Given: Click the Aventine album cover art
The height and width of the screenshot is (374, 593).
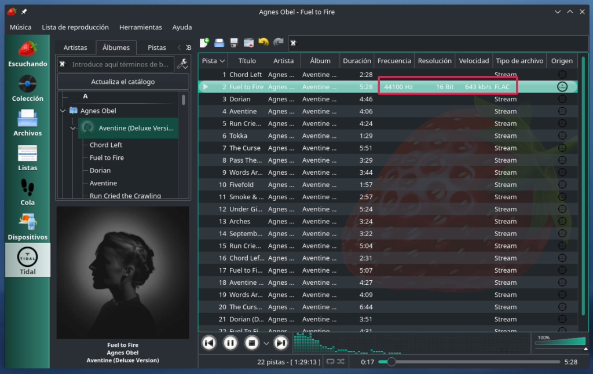Looking at the screenshot, I should coord(123,272).
